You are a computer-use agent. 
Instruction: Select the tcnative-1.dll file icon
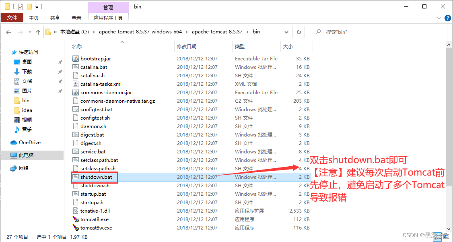tap(75, 211)
